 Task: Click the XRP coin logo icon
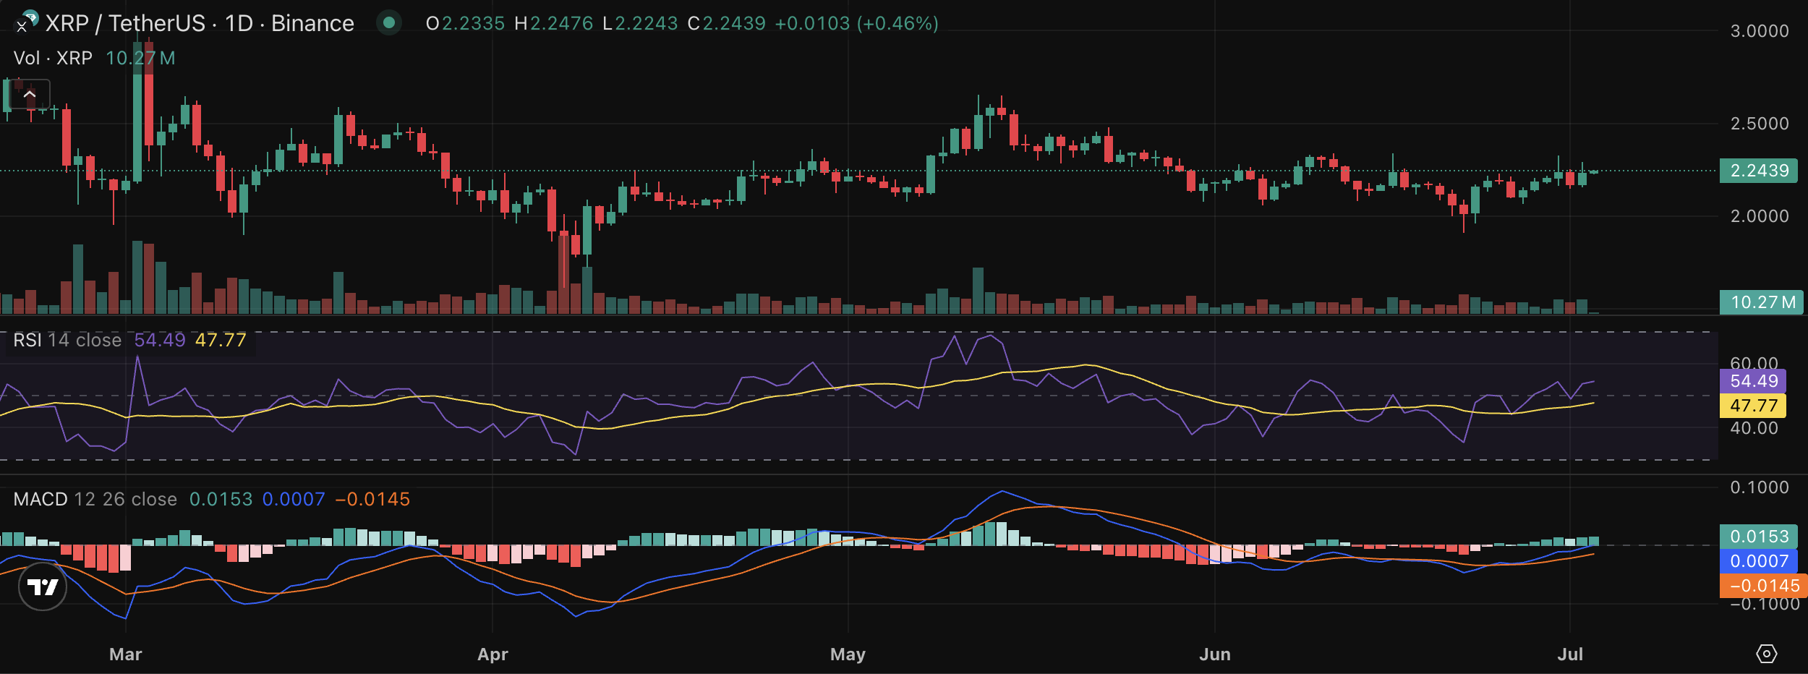27,21
